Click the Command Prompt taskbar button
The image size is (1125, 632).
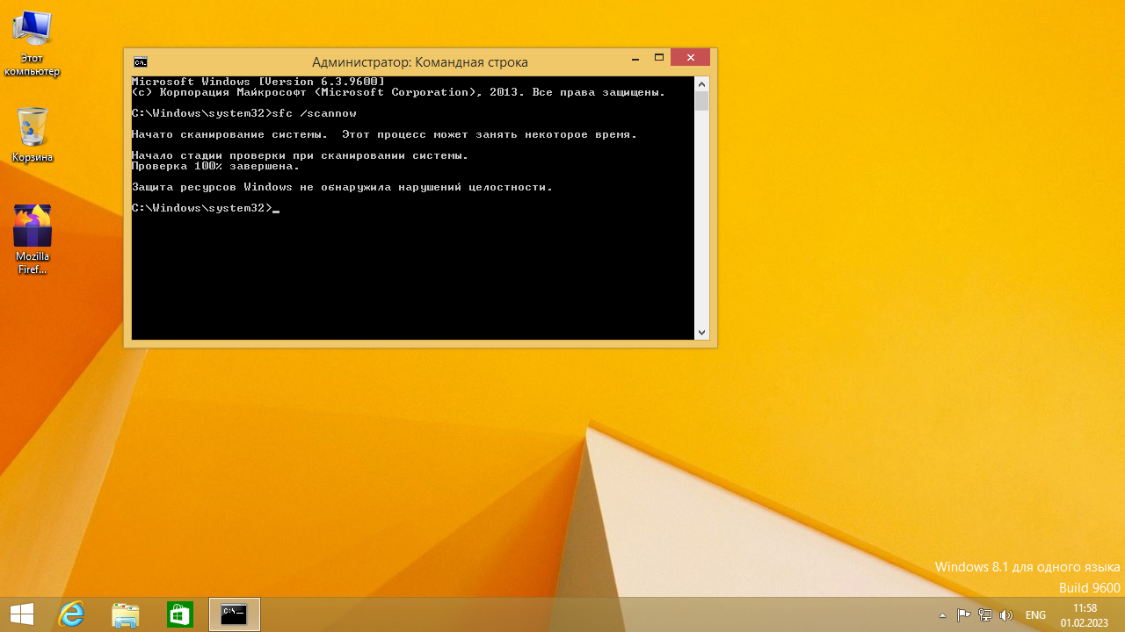[235, 614]
